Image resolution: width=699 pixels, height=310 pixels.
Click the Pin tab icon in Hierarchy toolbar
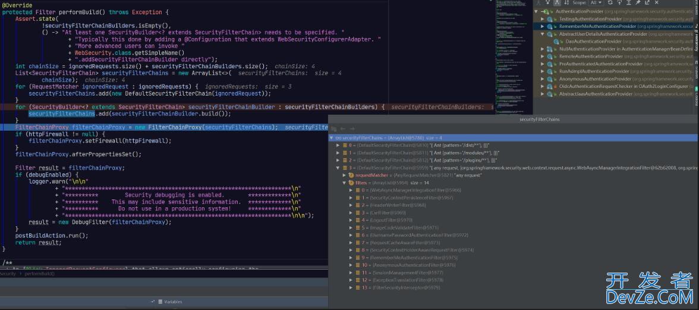pyautogui.click(x=638, y=2)
